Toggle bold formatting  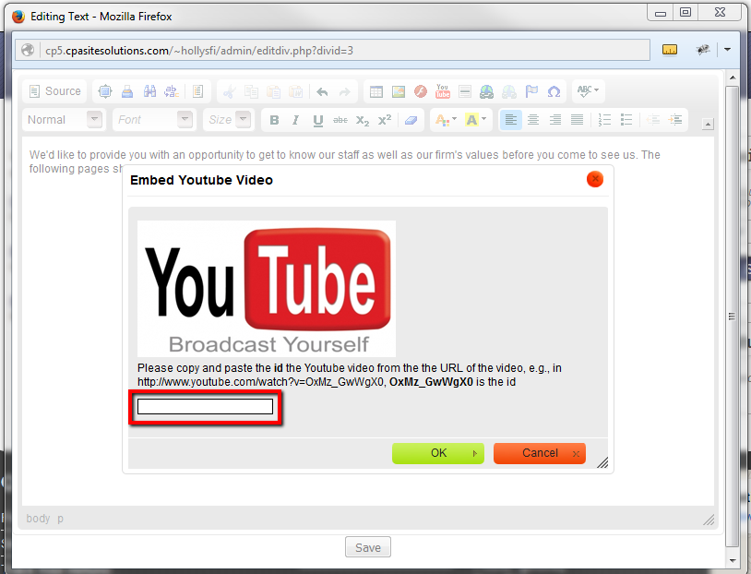[x=273, y=120]
